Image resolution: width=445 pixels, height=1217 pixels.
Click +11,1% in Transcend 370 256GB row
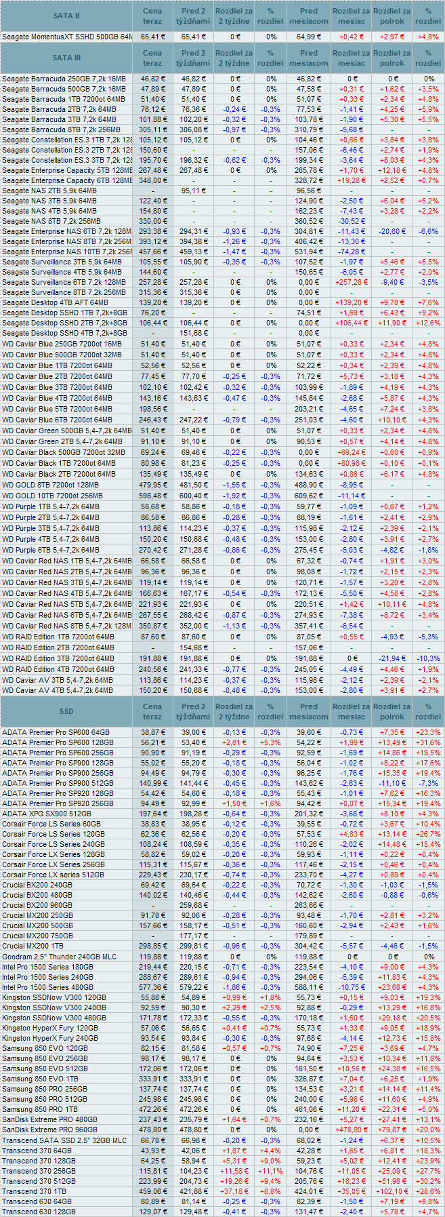point(270,1171)
